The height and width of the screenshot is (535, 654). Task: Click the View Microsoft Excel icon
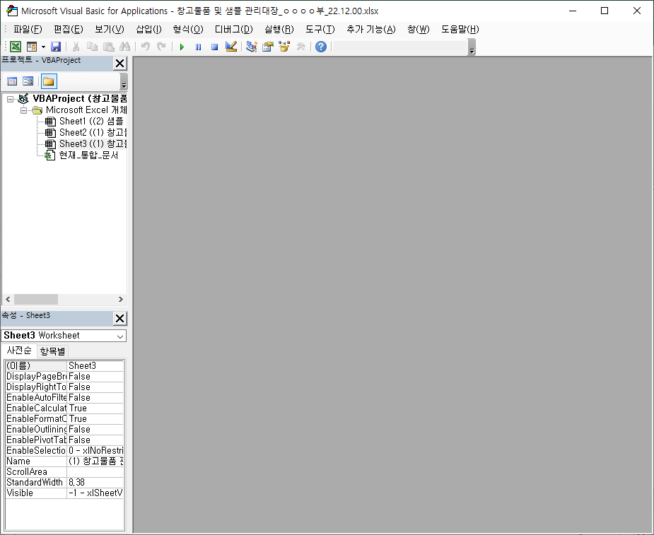tap(16, 47)
